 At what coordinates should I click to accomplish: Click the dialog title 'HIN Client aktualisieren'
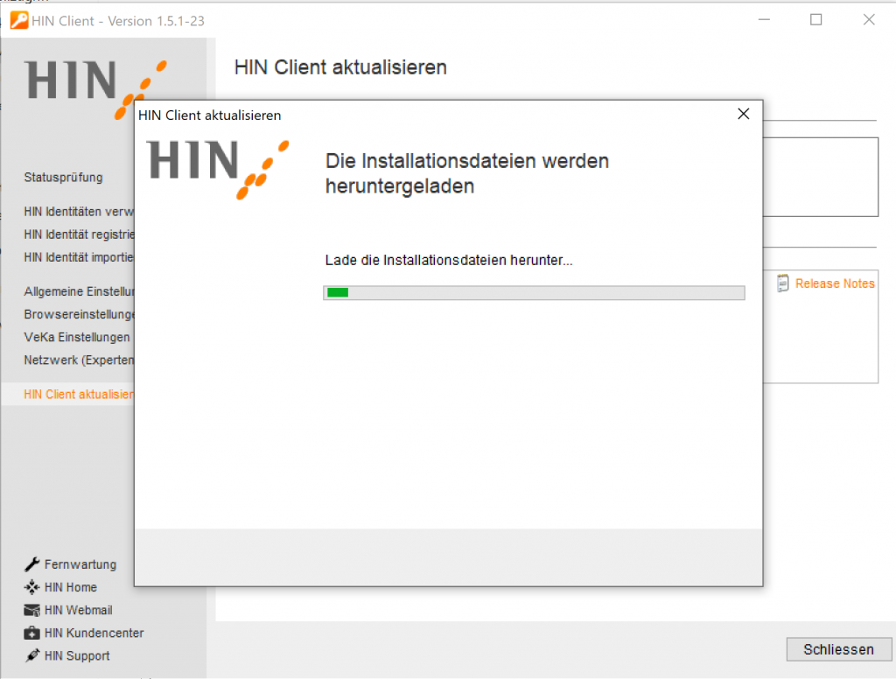pos(210,115)
